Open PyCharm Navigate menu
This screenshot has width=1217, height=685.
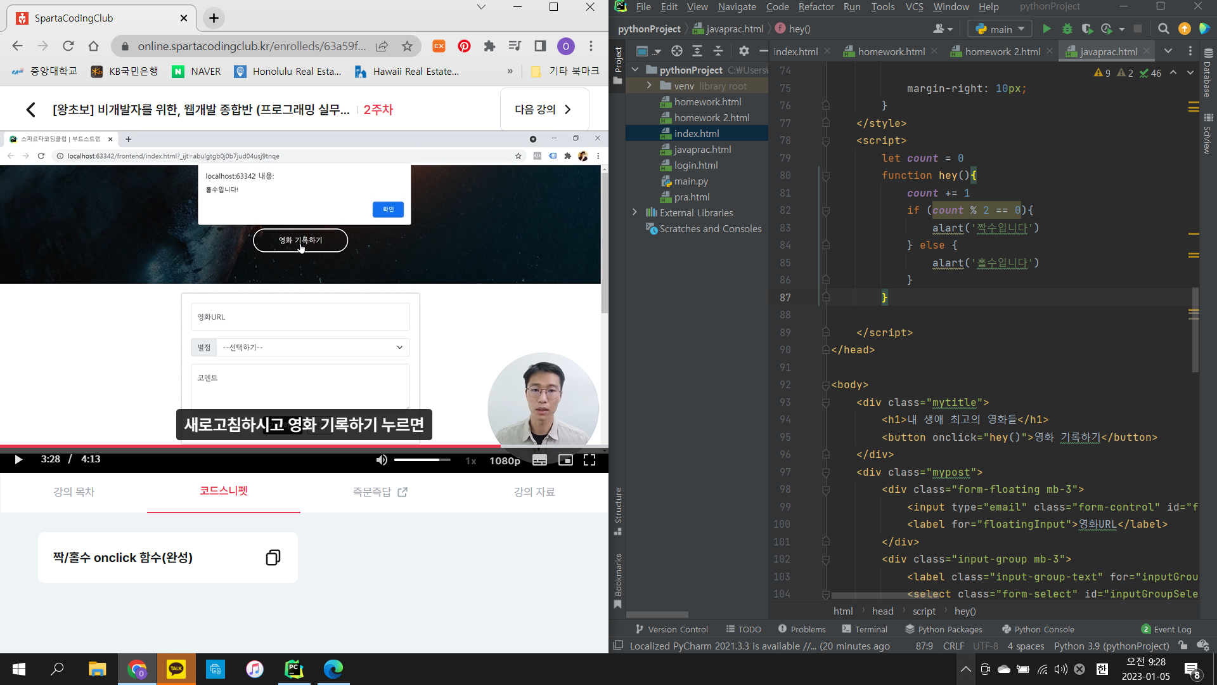[737, 7]
